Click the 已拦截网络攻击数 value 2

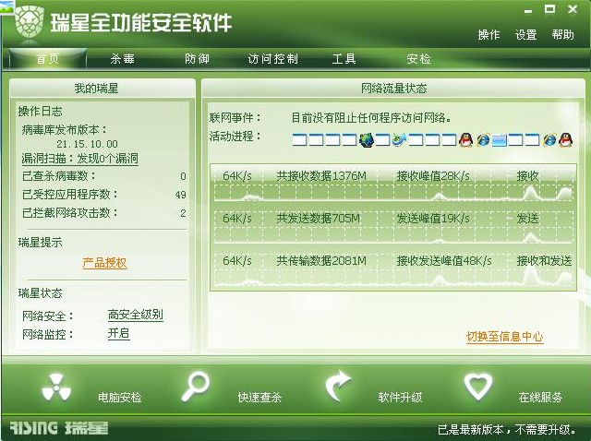(183, 213)
